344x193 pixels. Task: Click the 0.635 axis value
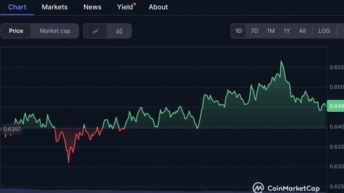click(337, 147)
